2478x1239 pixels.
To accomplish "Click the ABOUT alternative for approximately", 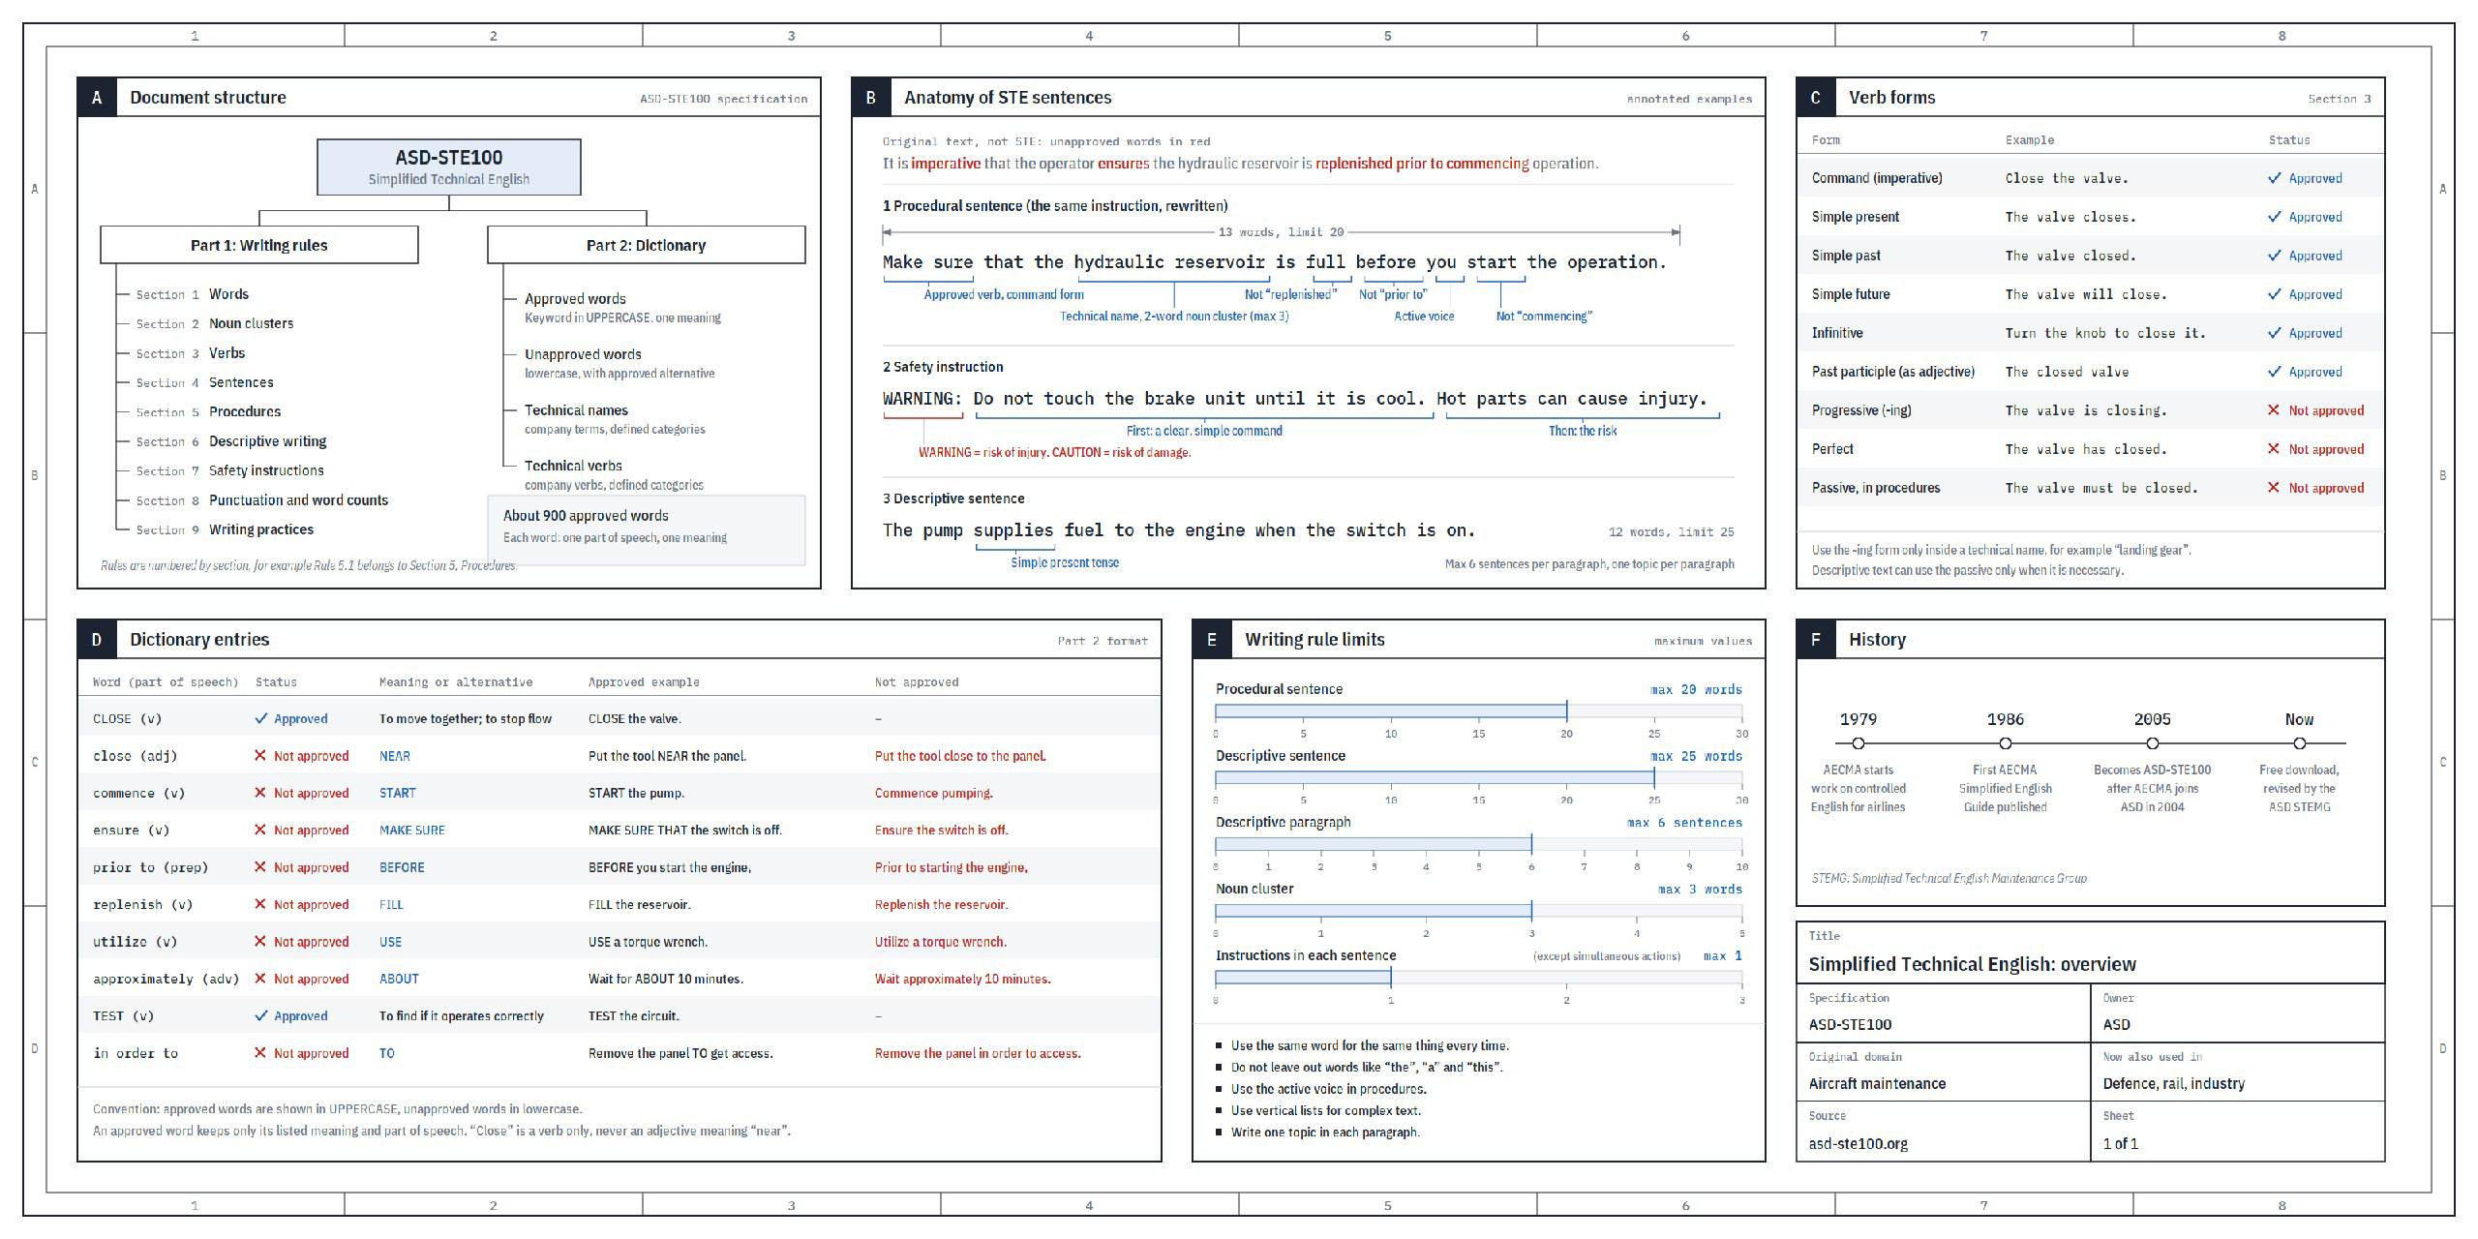I will 399,979.
